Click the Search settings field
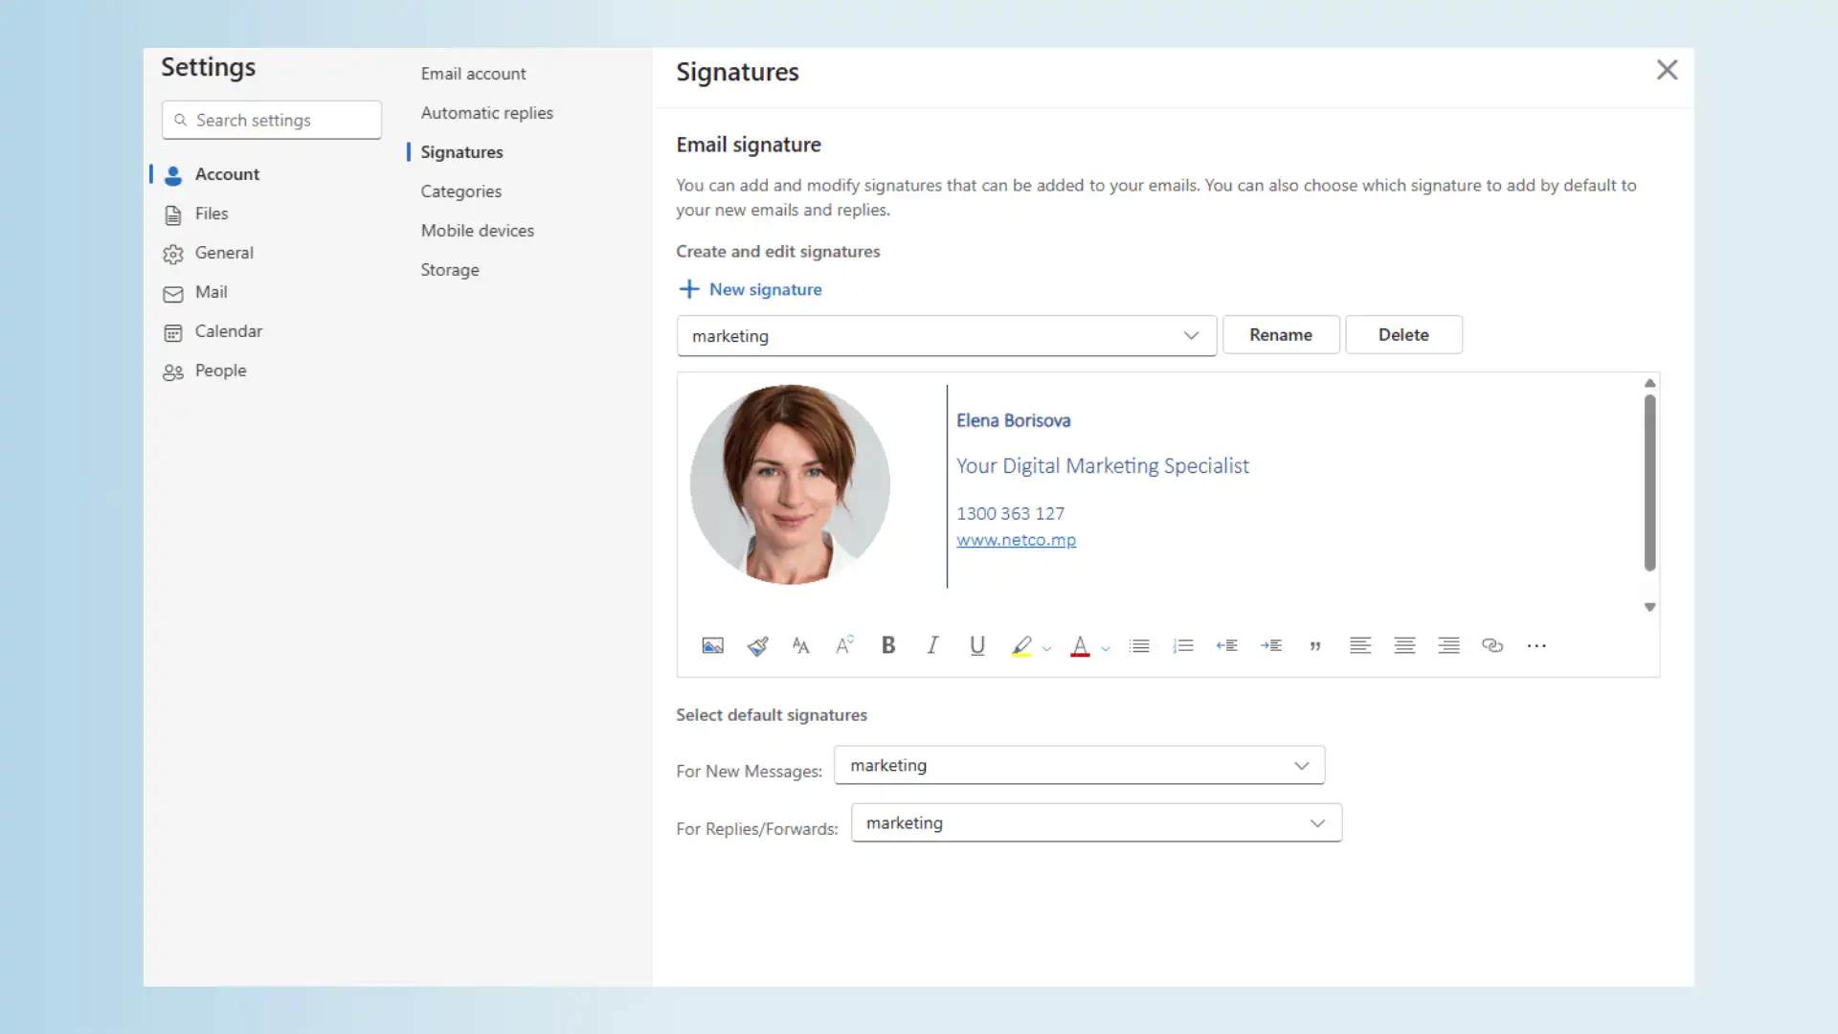This screenshot has width=1838, height=1034. 272,121
